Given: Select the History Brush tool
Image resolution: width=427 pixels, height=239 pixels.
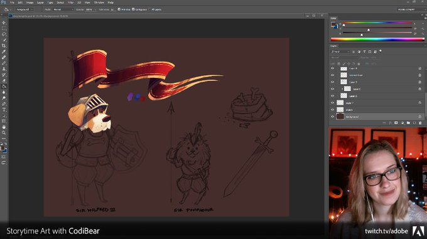Looking at the screenshot, I should [x=4, y=75].
